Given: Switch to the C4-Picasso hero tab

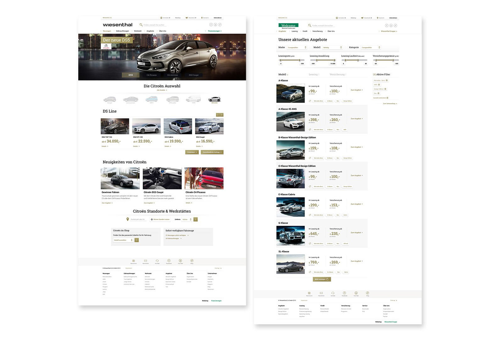Looking at the screenshot, I should pyautogui.click(x=152, y=75).
